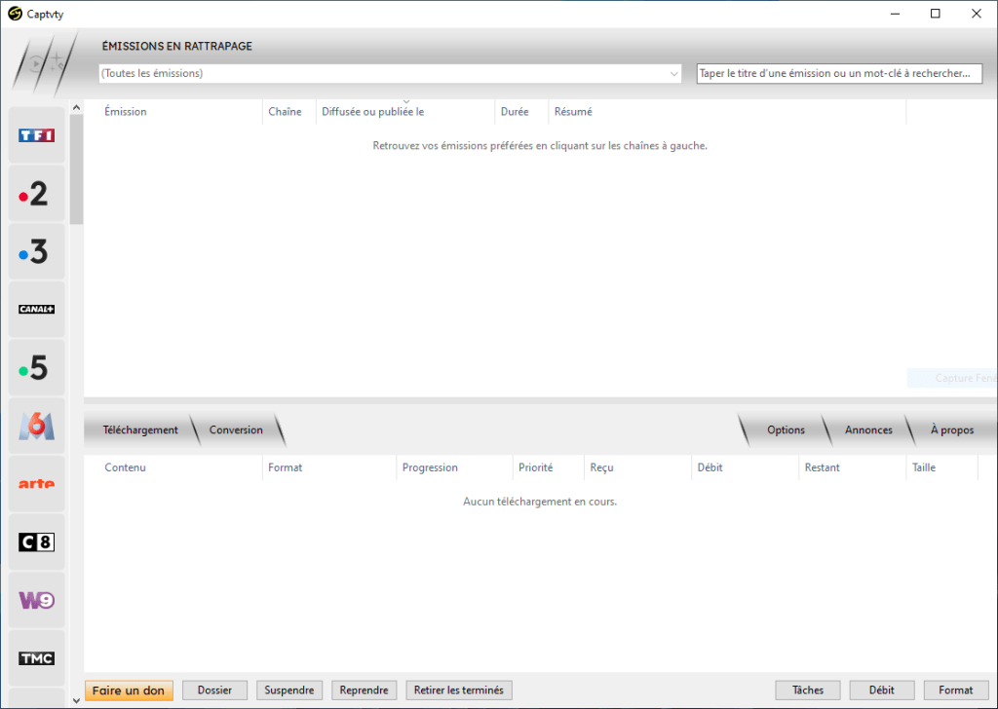Click the Canal+ channel logo
998x709 pixels.
coord(37,309)
